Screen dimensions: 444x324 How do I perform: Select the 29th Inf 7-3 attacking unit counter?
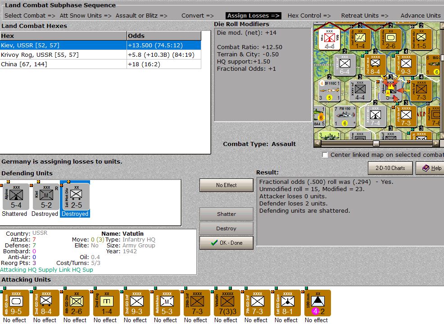tap(197, 302)
